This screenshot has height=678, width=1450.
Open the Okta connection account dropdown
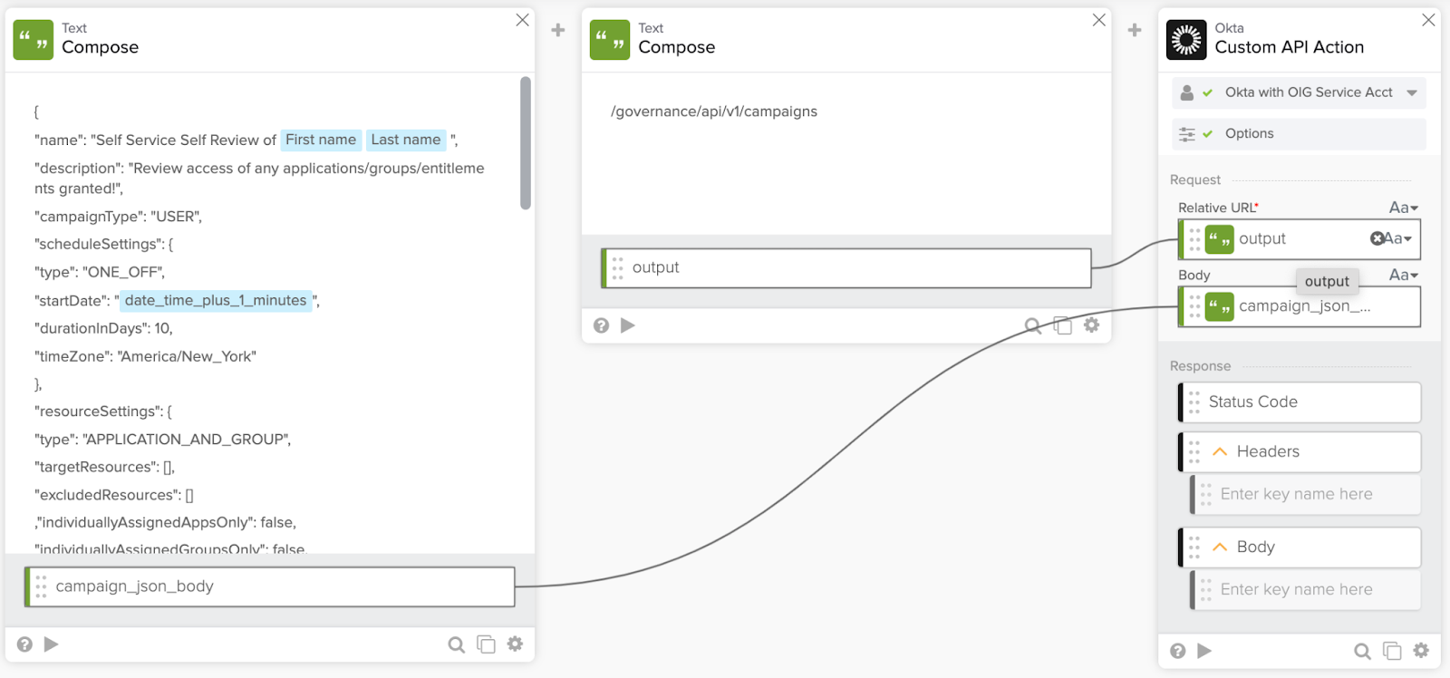pos(1411,92)
